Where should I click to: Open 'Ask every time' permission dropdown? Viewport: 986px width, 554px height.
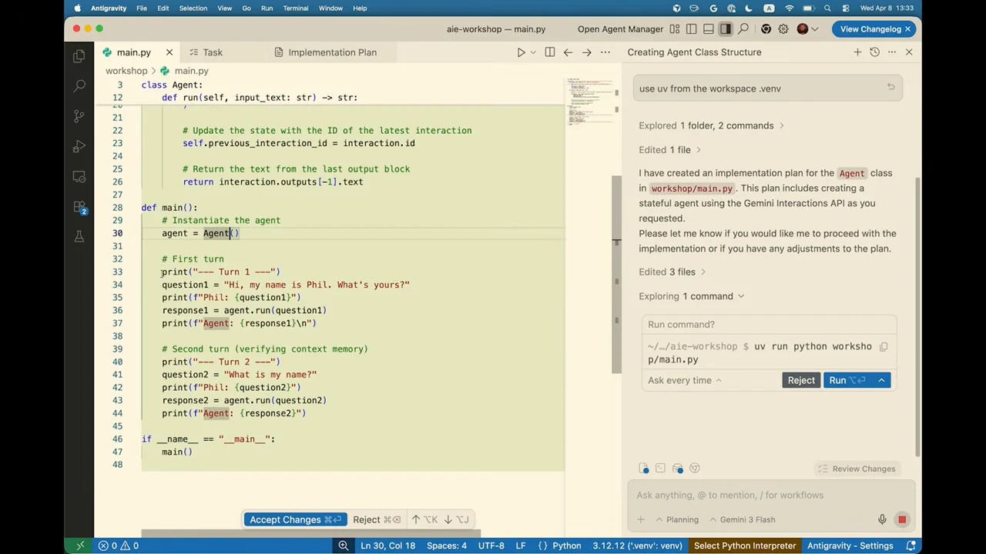684,380
